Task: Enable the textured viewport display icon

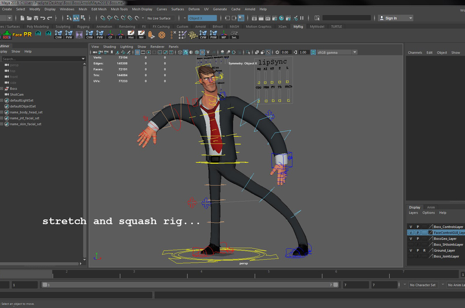Action: point(202,52)
